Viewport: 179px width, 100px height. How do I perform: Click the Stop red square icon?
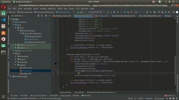pyautogui.click(x=131, y=12)
